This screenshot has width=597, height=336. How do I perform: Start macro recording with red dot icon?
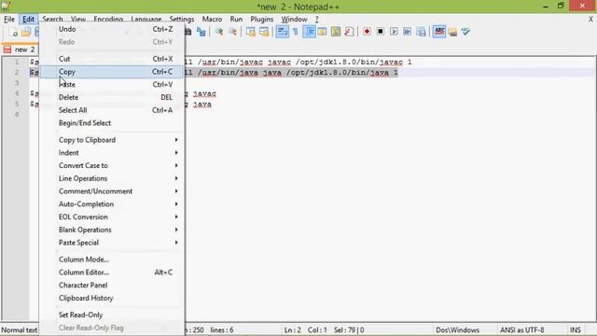click(x=367, y=32)
